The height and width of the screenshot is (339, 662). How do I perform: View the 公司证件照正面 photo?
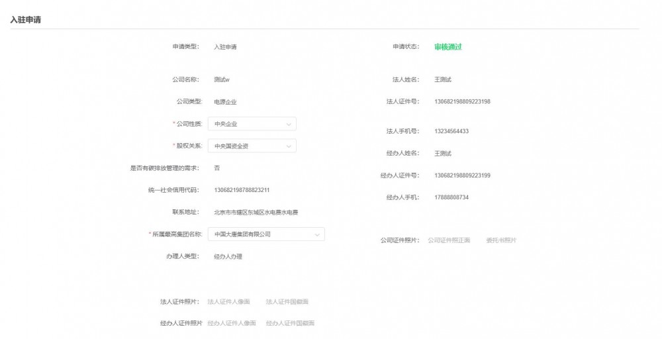(x=449, y=240)
